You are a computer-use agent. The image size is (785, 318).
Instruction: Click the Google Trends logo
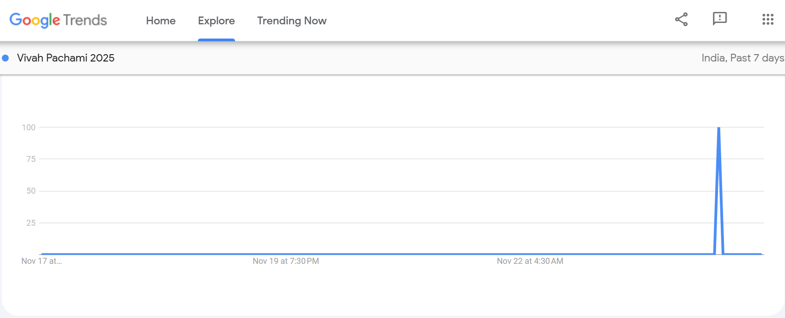pyautogui.click(x=58, y=20)
